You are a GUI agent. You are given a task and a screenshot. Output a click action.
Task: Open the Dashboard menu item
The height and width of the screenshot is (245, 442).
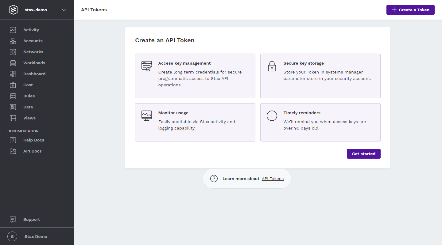pos(34,74)
